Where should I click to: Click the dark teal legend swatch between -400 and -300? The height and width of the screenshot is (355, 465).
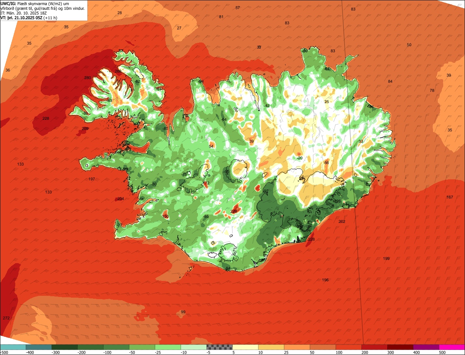[39, 347]
